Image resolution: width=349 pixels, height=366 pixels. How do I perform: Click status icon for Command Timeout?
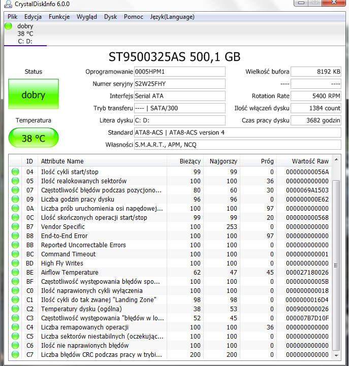[x=15, y=254]
